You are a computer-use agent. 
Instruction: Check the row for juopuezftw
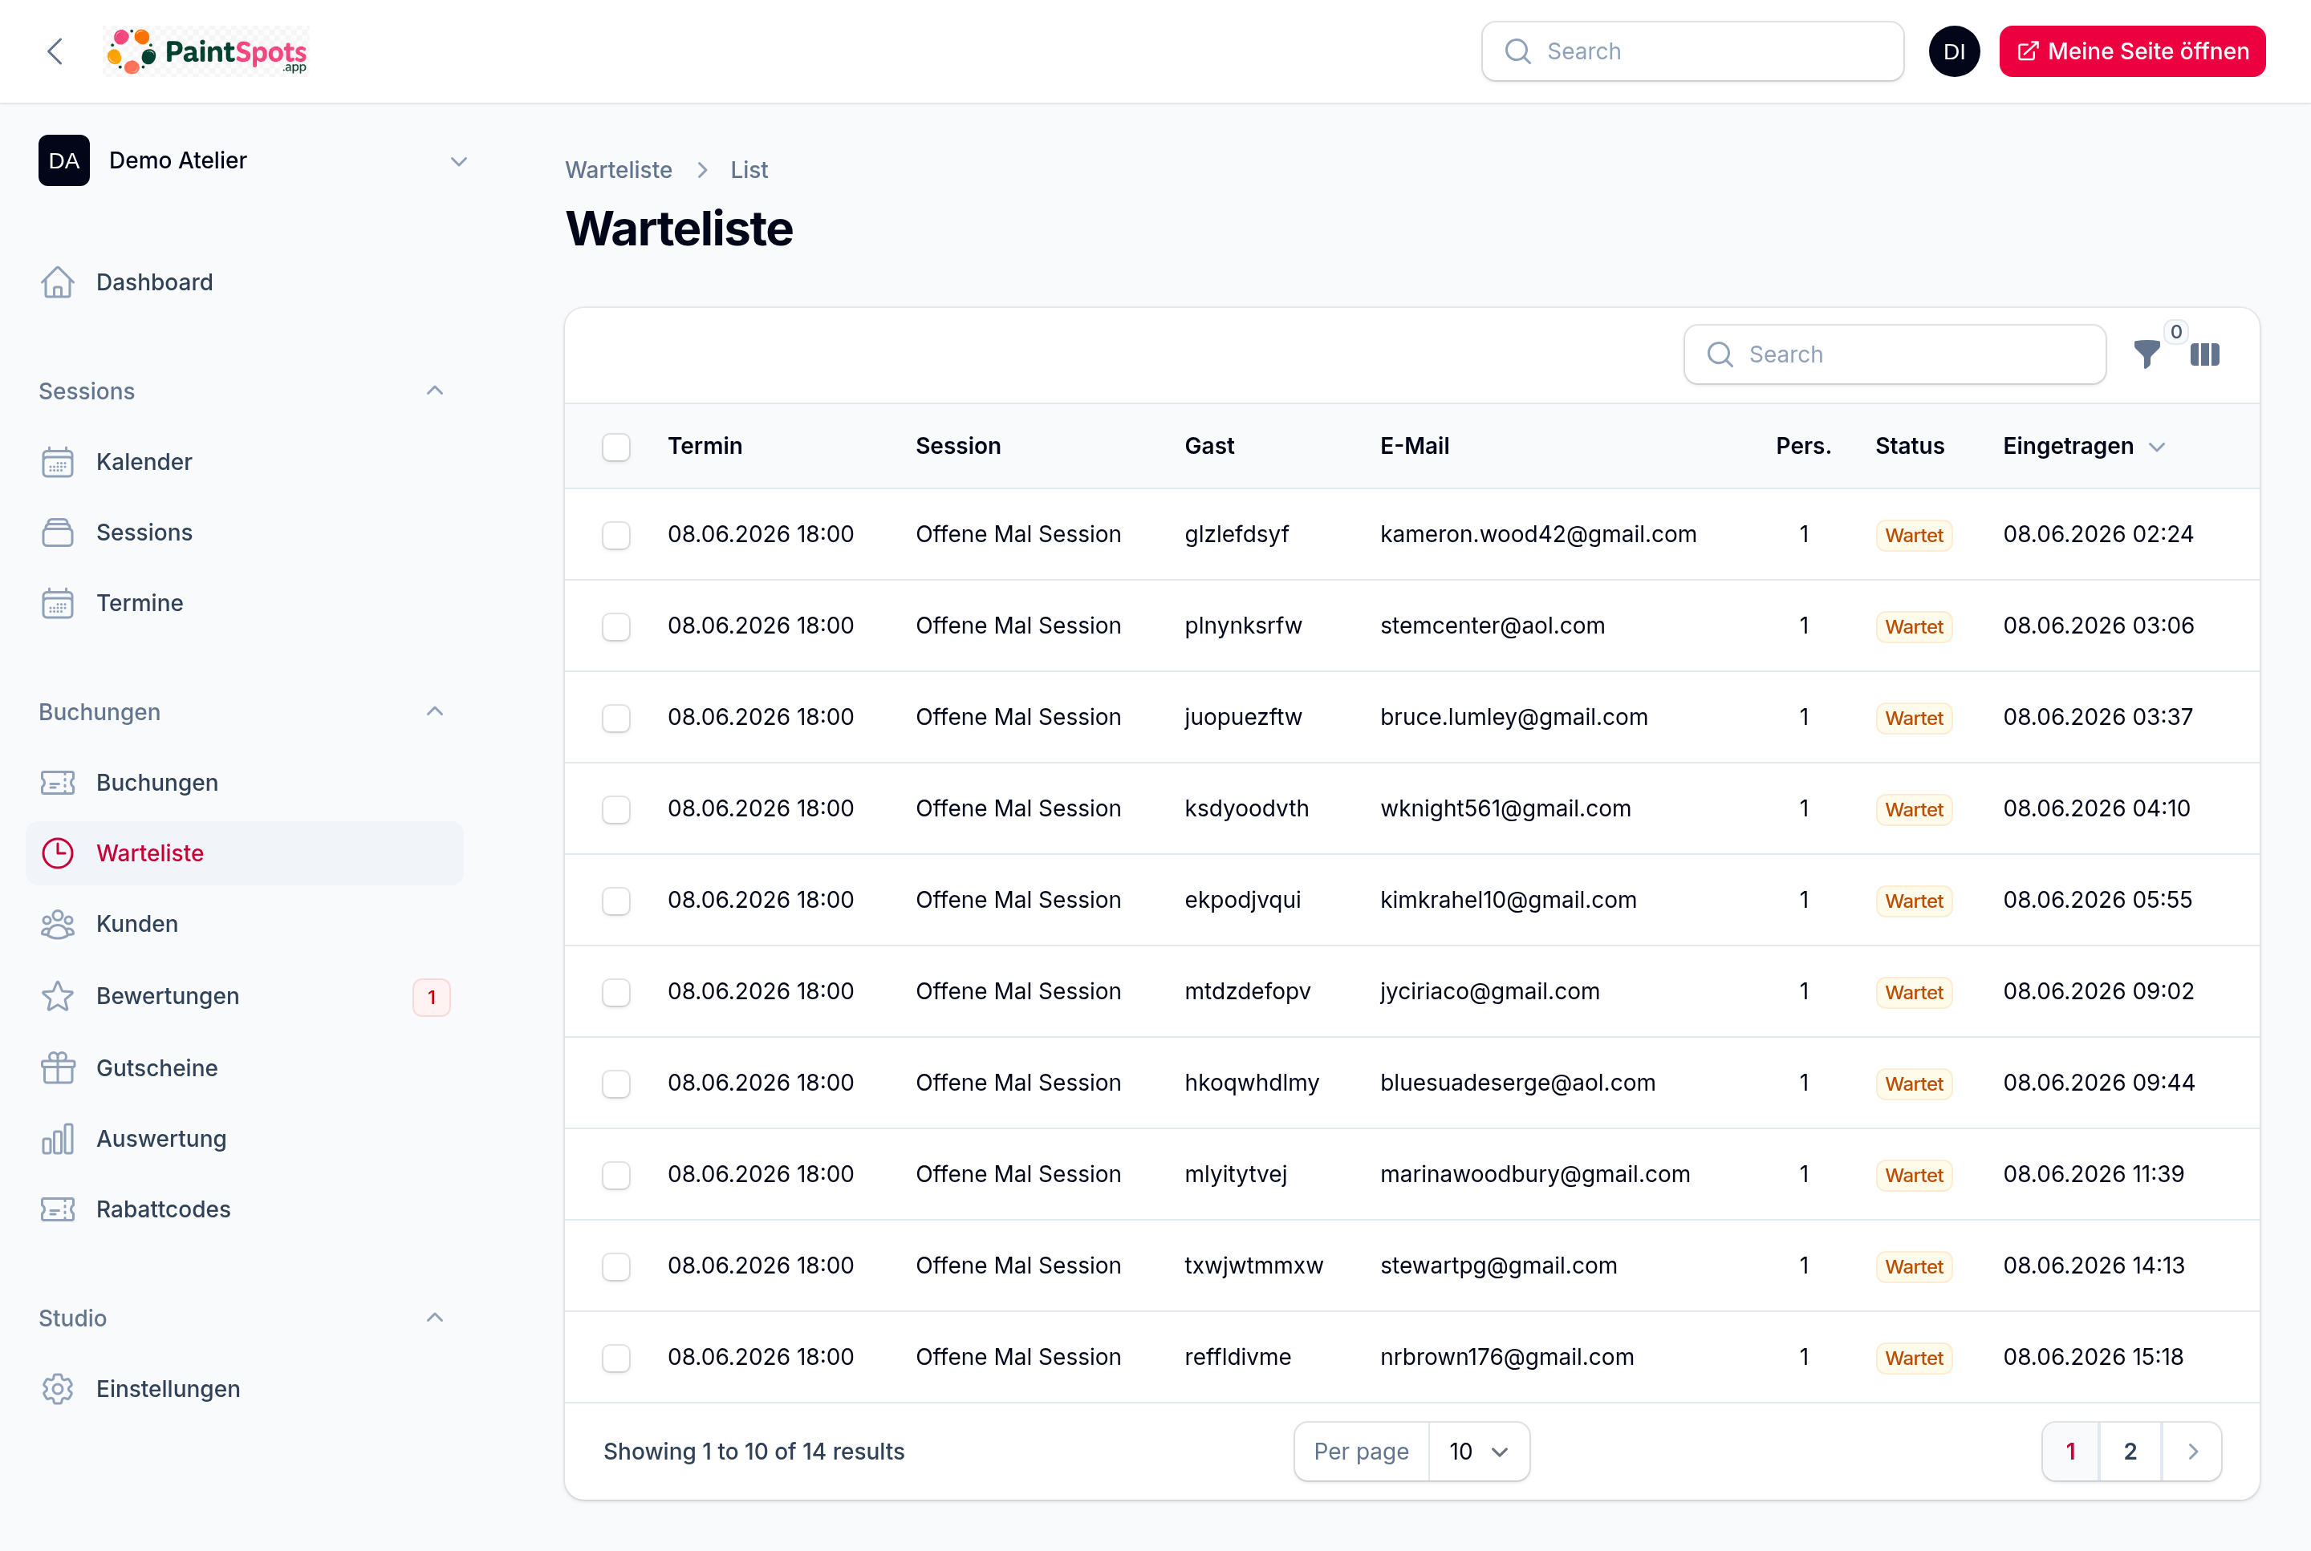(x=615, y=718)
